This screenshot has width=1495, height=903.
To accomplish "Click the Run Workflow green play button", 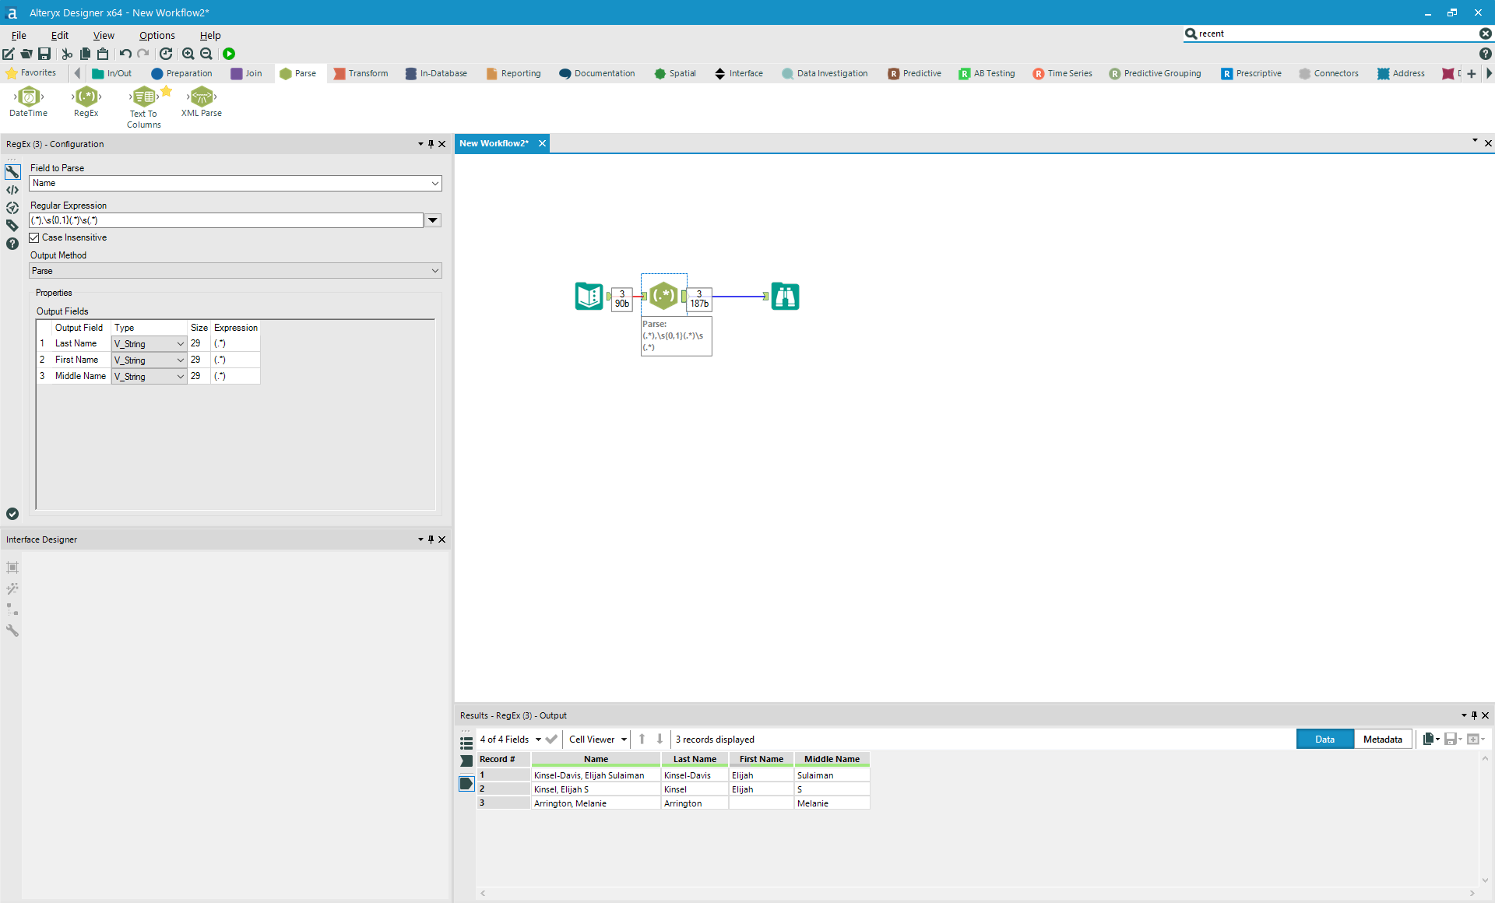I will tap(229, 54).
